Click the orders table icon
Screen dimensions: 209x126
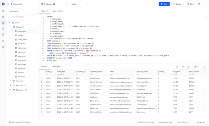[16, 35]
